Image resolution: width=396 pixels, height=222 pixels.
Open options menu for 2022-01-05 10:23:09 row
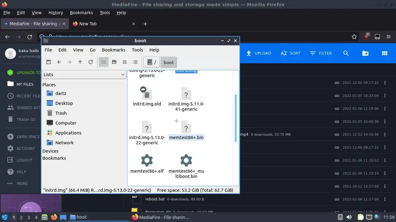(385, 96)
